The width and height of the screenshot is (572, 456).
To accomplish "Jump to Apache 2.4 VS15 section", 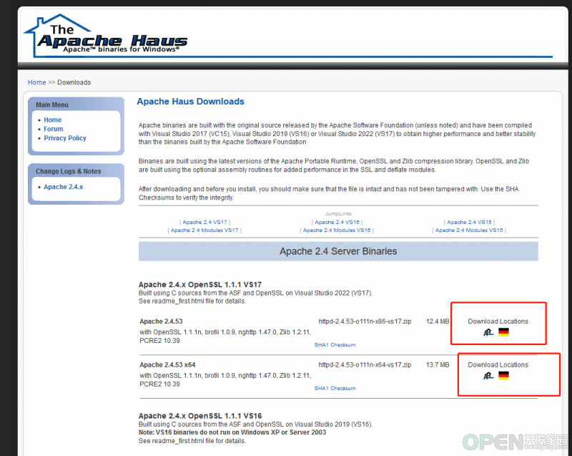I will tap(470, 222).
